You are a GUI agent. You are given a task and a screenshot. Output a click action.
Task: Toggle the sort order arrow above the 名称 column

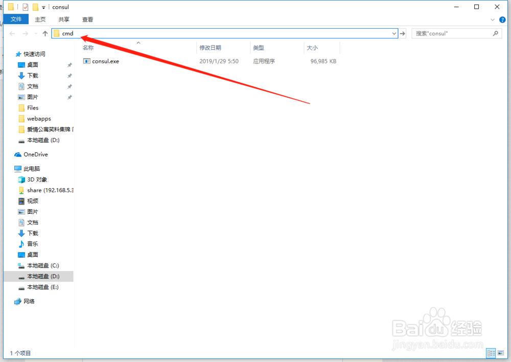tap(138, 43)
